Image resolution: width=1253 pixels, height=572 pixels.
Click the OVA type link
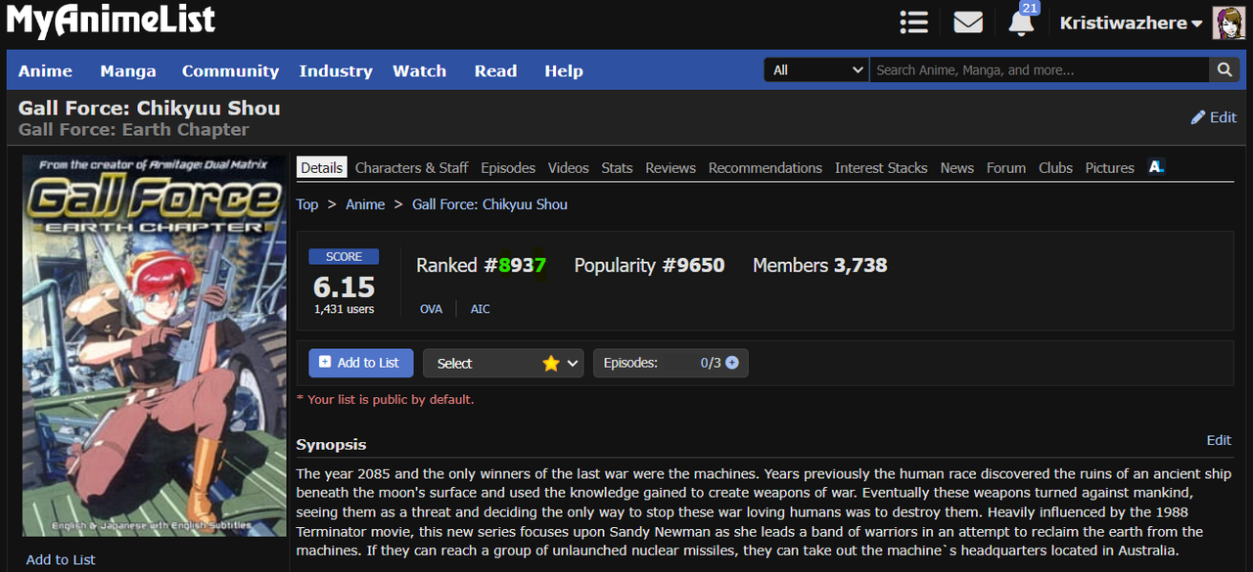[x=431, y=308]
